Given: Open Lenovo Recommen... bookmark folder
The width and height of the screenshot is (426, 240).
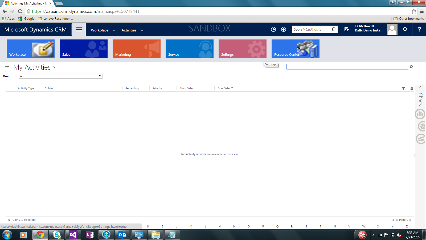Looking at the screenshot, I should coord(55,19).
